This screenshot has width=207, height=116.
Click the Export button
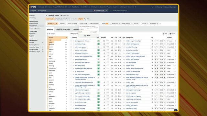pyautogui.click(x=172, y=34)
